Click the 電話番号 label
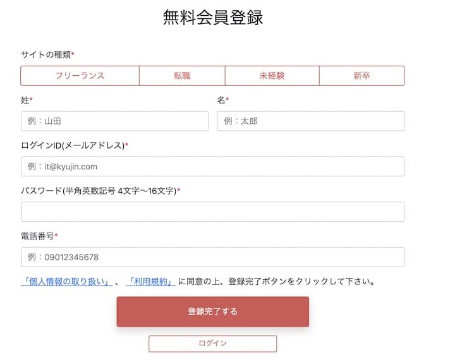Viewport: 455px width, 362px height. (x=37, y=236)
